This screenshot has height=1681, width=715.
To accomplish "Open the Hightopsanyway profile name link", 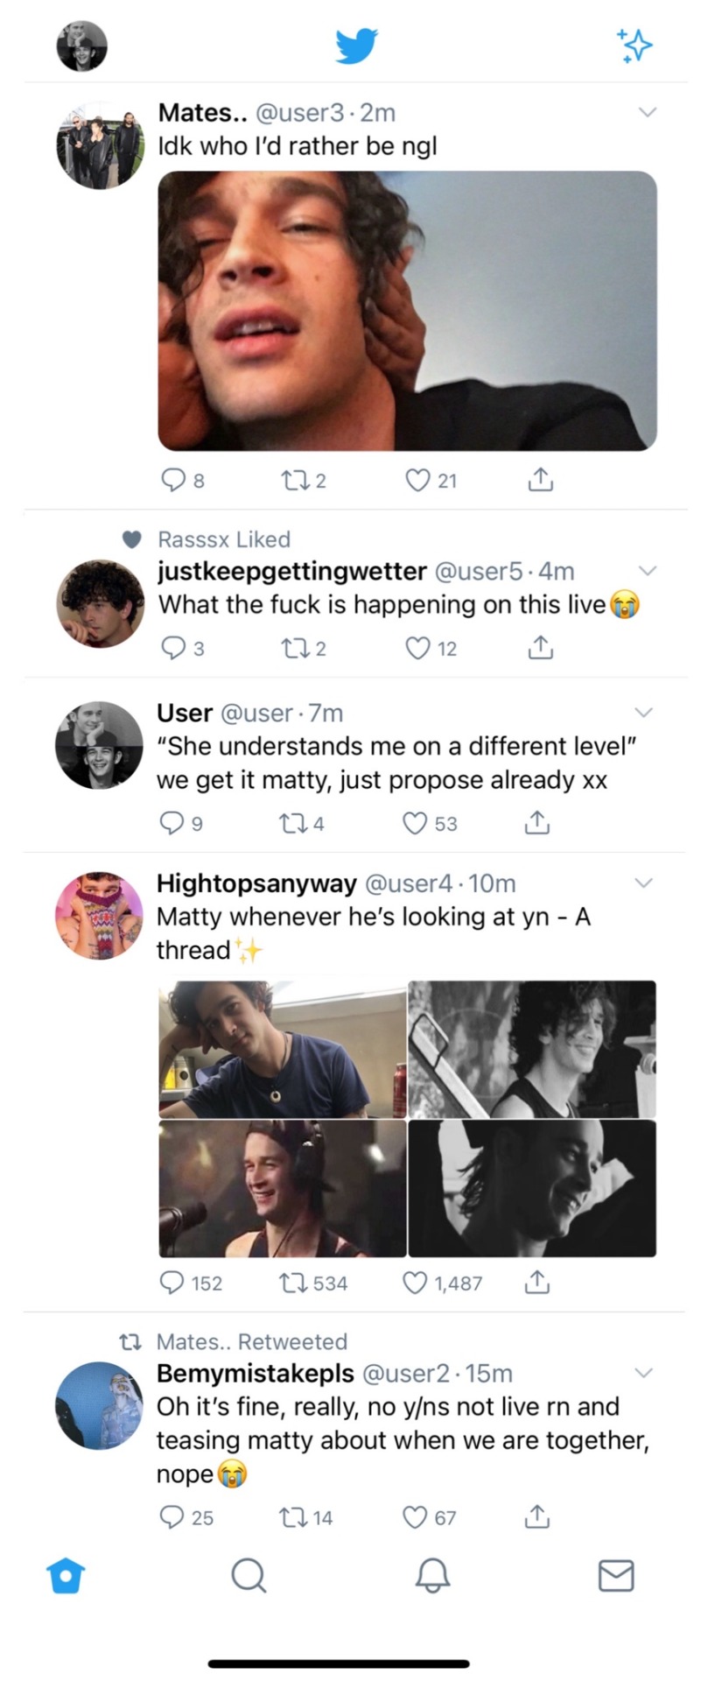I will [256, 883].
